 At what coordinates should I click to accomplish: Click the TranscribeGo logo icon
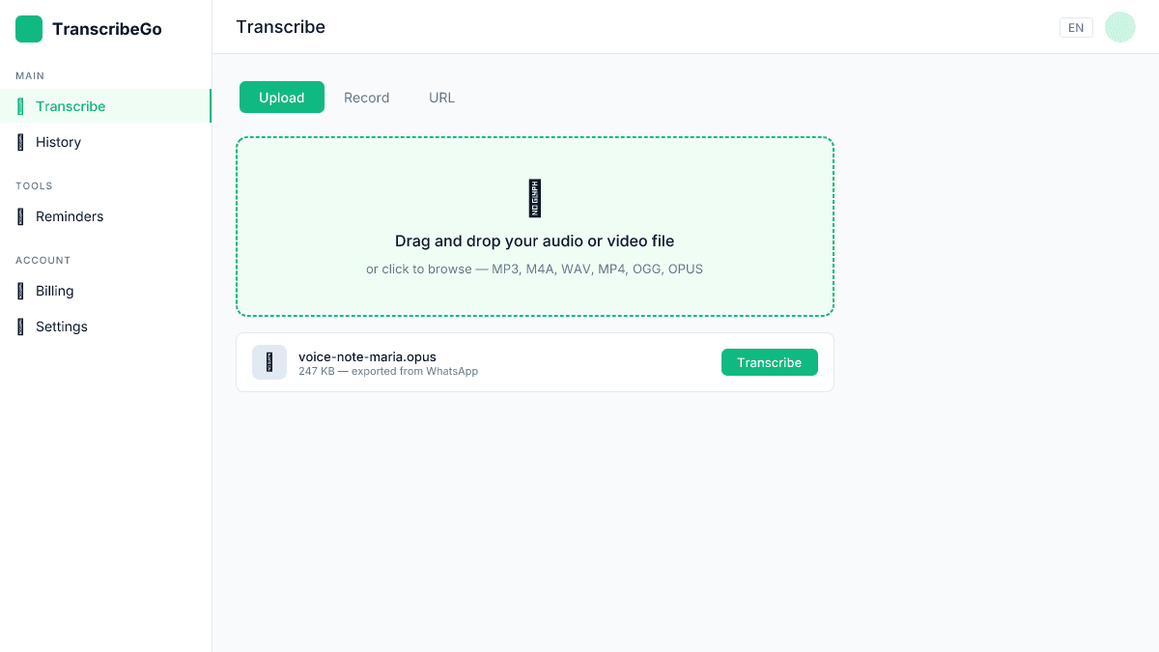pos(28,29)
